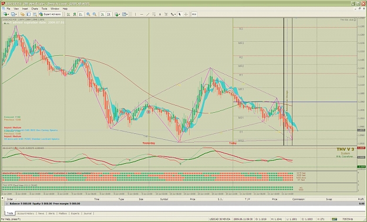This screenshot has width=367, height=222.
Task: Select the Text 'A' tool
Action: (x=160, y=14)
